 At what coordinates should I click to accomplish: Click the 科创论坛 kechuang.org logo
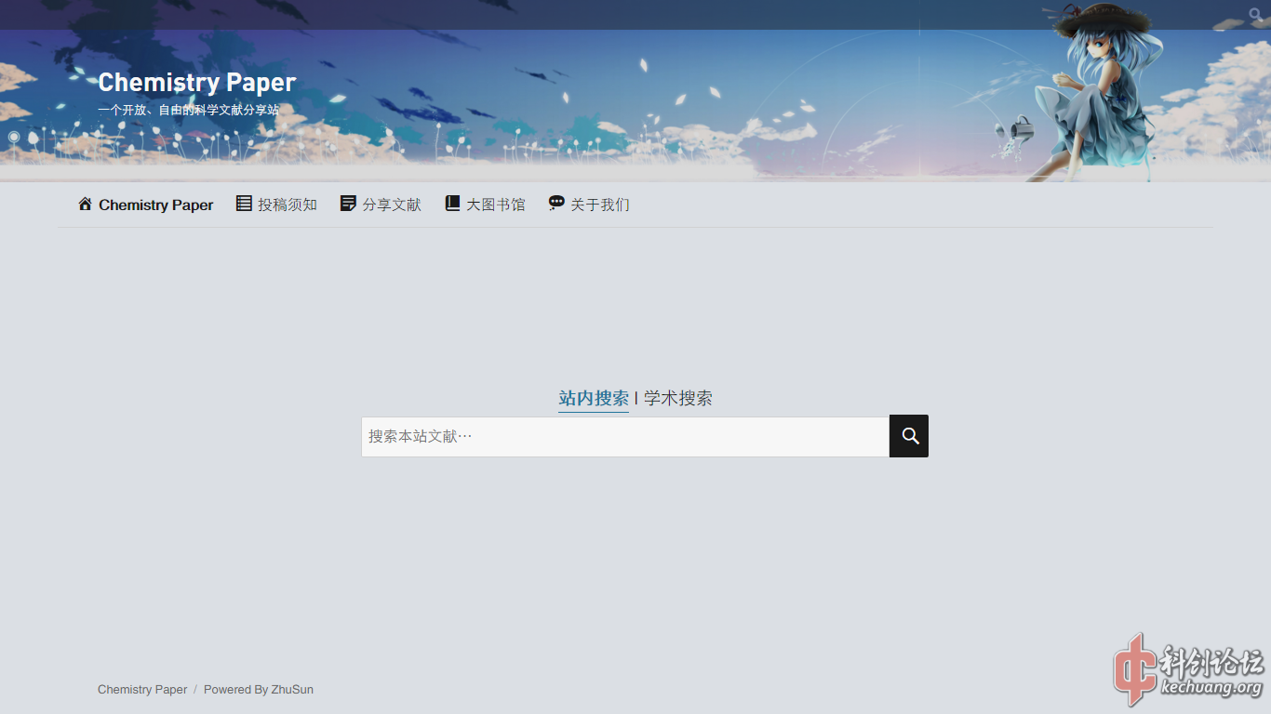click(1190, 670)
